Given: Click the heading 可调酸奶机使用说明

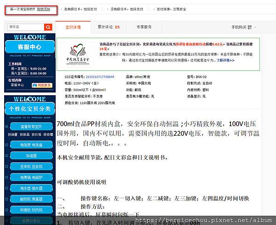Looking at the screenshot, I should click(81, 182).
